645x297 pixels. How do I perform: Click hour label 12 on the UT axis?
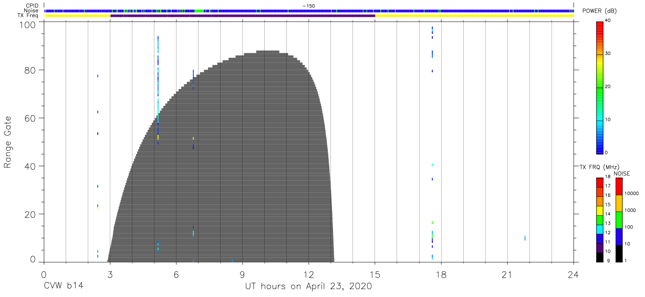[309, 276]
